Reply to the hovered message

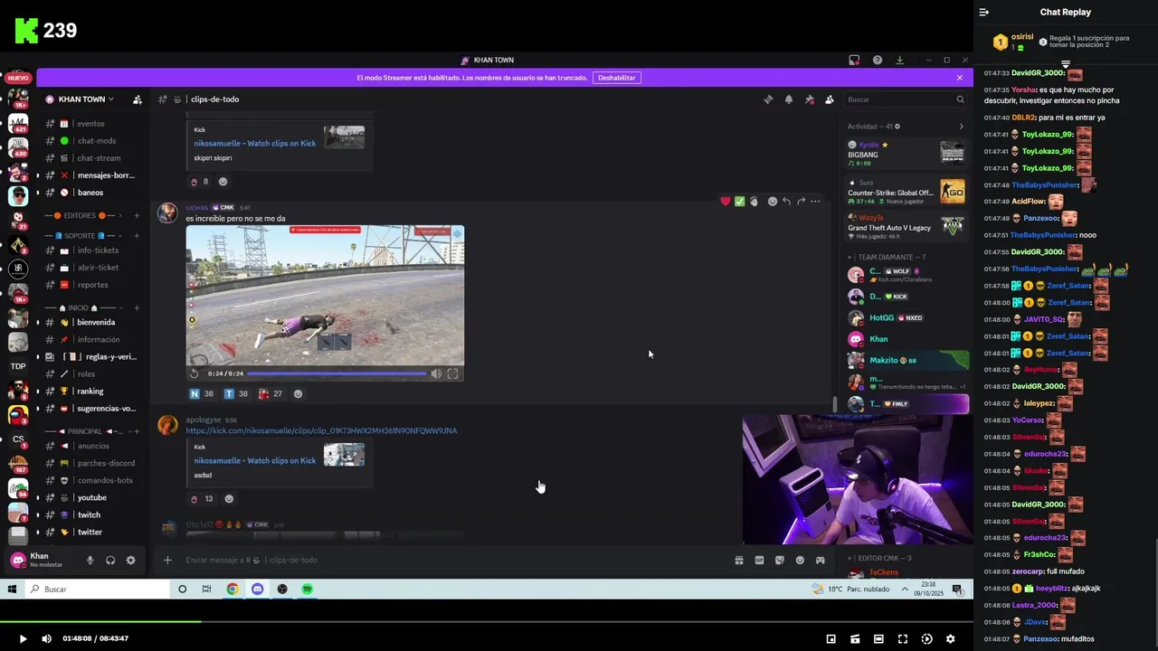(786, 202)
